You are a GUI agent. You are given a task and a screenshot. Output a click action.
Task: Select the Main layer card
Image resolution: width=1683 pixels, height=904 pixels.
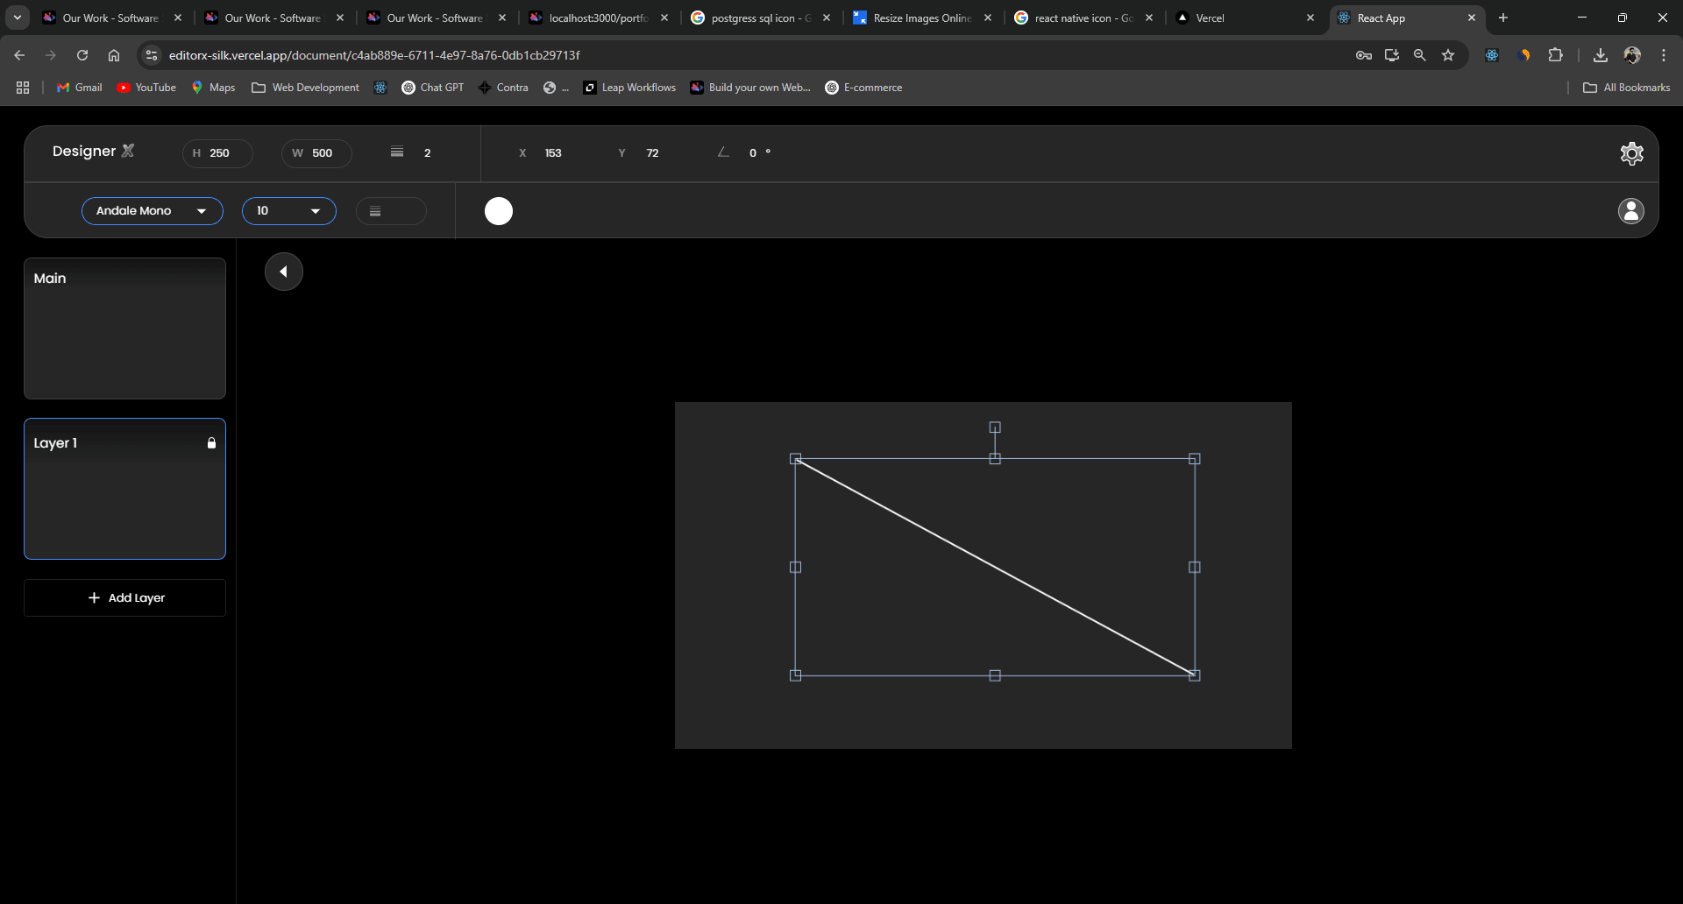click(x=124, y=328)
